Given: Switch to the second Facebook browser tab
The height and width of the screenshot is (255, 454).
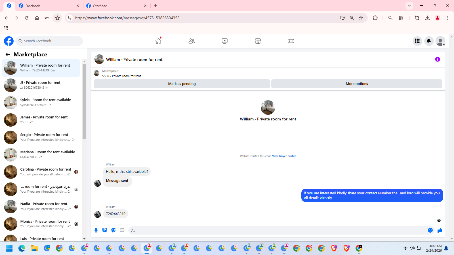Looking at the screenshot, I should (x=116, y=6).
